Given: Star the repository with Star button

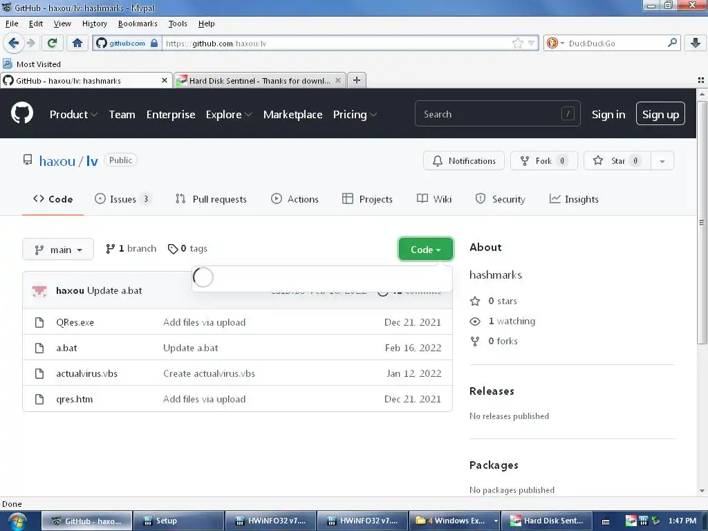Looking at the screenshot, I should (617, 160).
